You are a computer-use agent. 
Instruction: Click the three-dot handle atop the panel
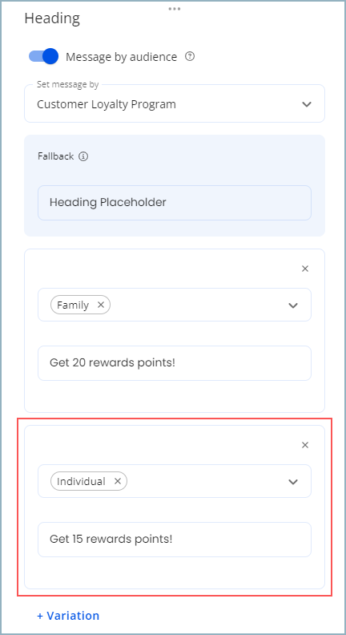[x=175, y=9]
